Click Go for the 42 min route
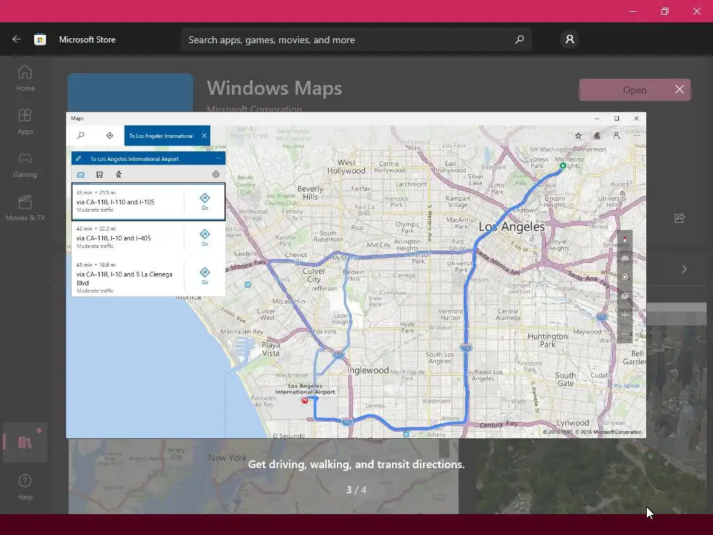The width and height of the screenshot is (713, 535). point(205,238)
